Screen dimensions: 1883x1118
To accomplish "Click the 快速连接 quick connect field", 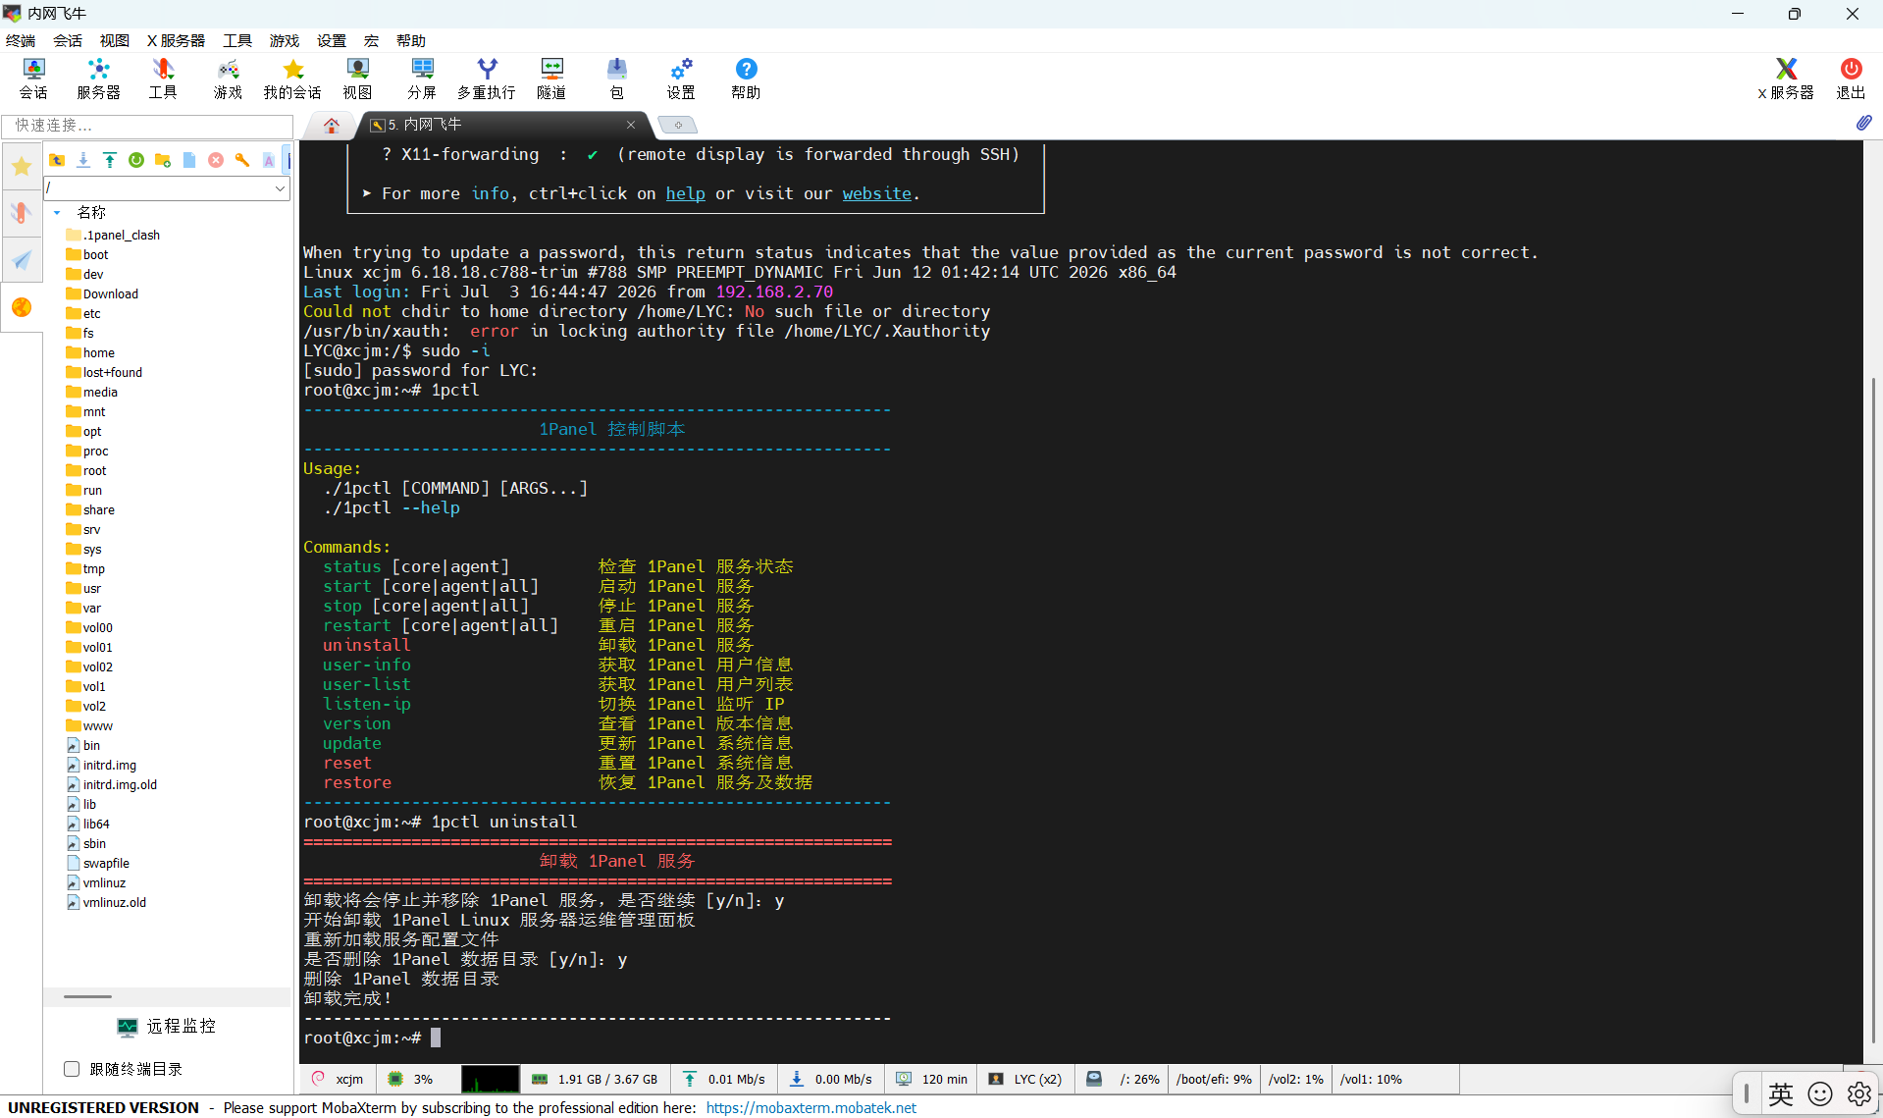I will tap(147, 125).
